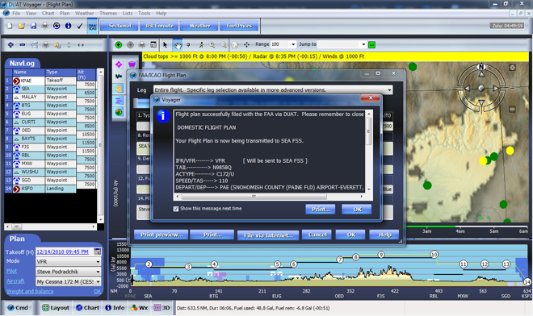Open the Weight and balance link
The height and width of the screenshot is (316, 533).
pos(30,291)
